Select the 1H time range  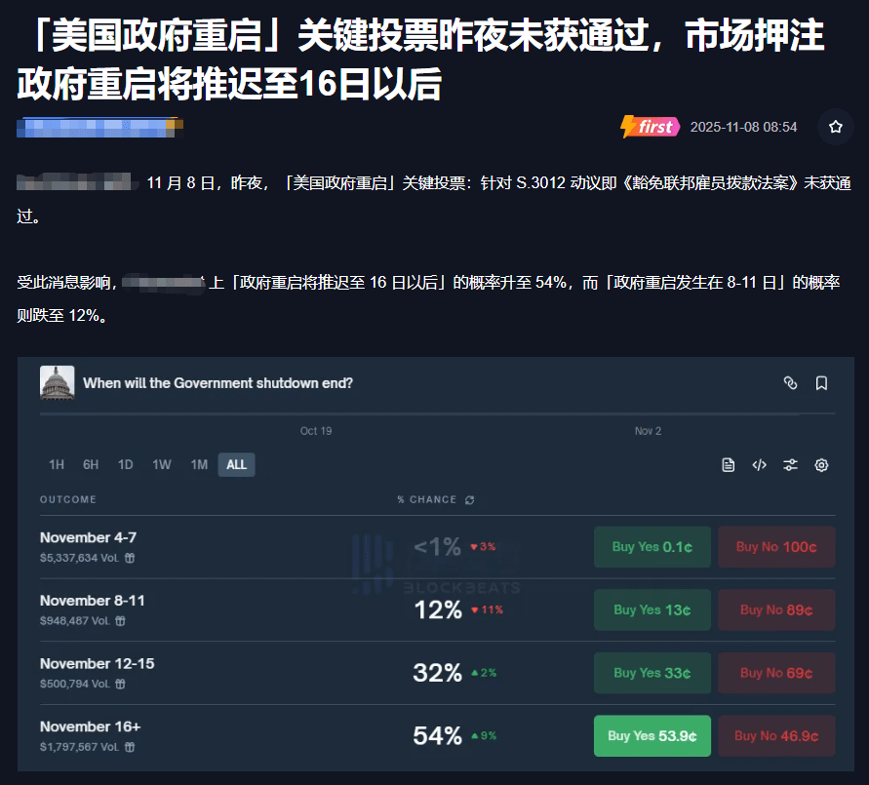click(x=57, y=465)
